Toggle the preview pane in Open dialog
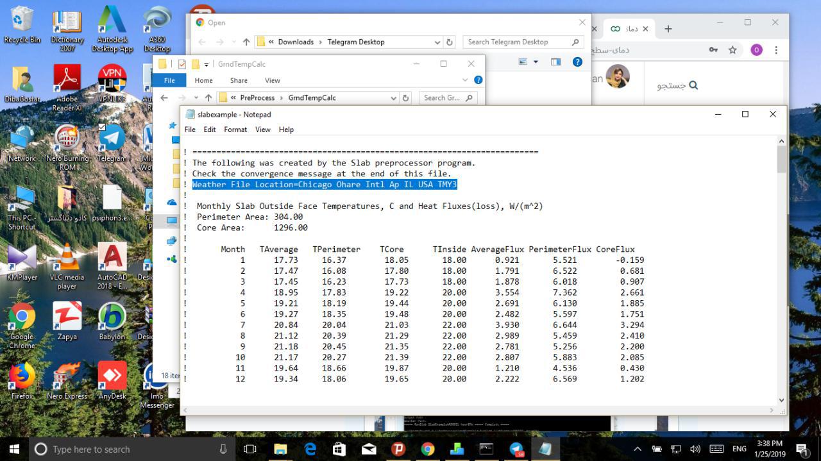This screenshot has height=461, width=821. pos(555,62)
